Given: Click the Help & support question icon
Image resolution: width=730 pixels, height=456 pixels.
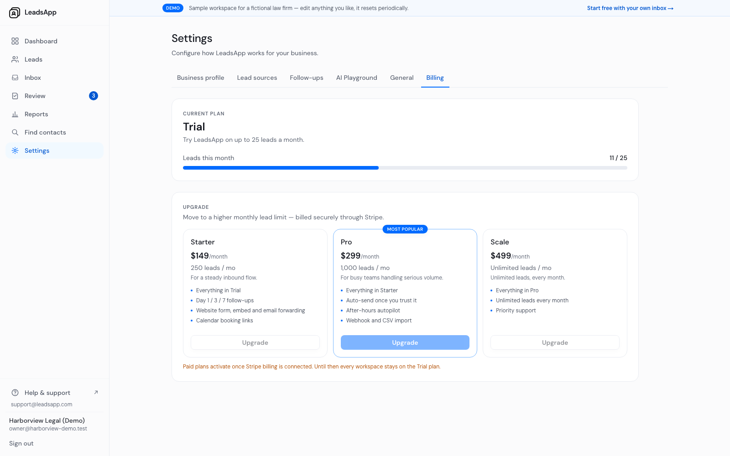Looking at the screenshot, I should tap(15, 393).
